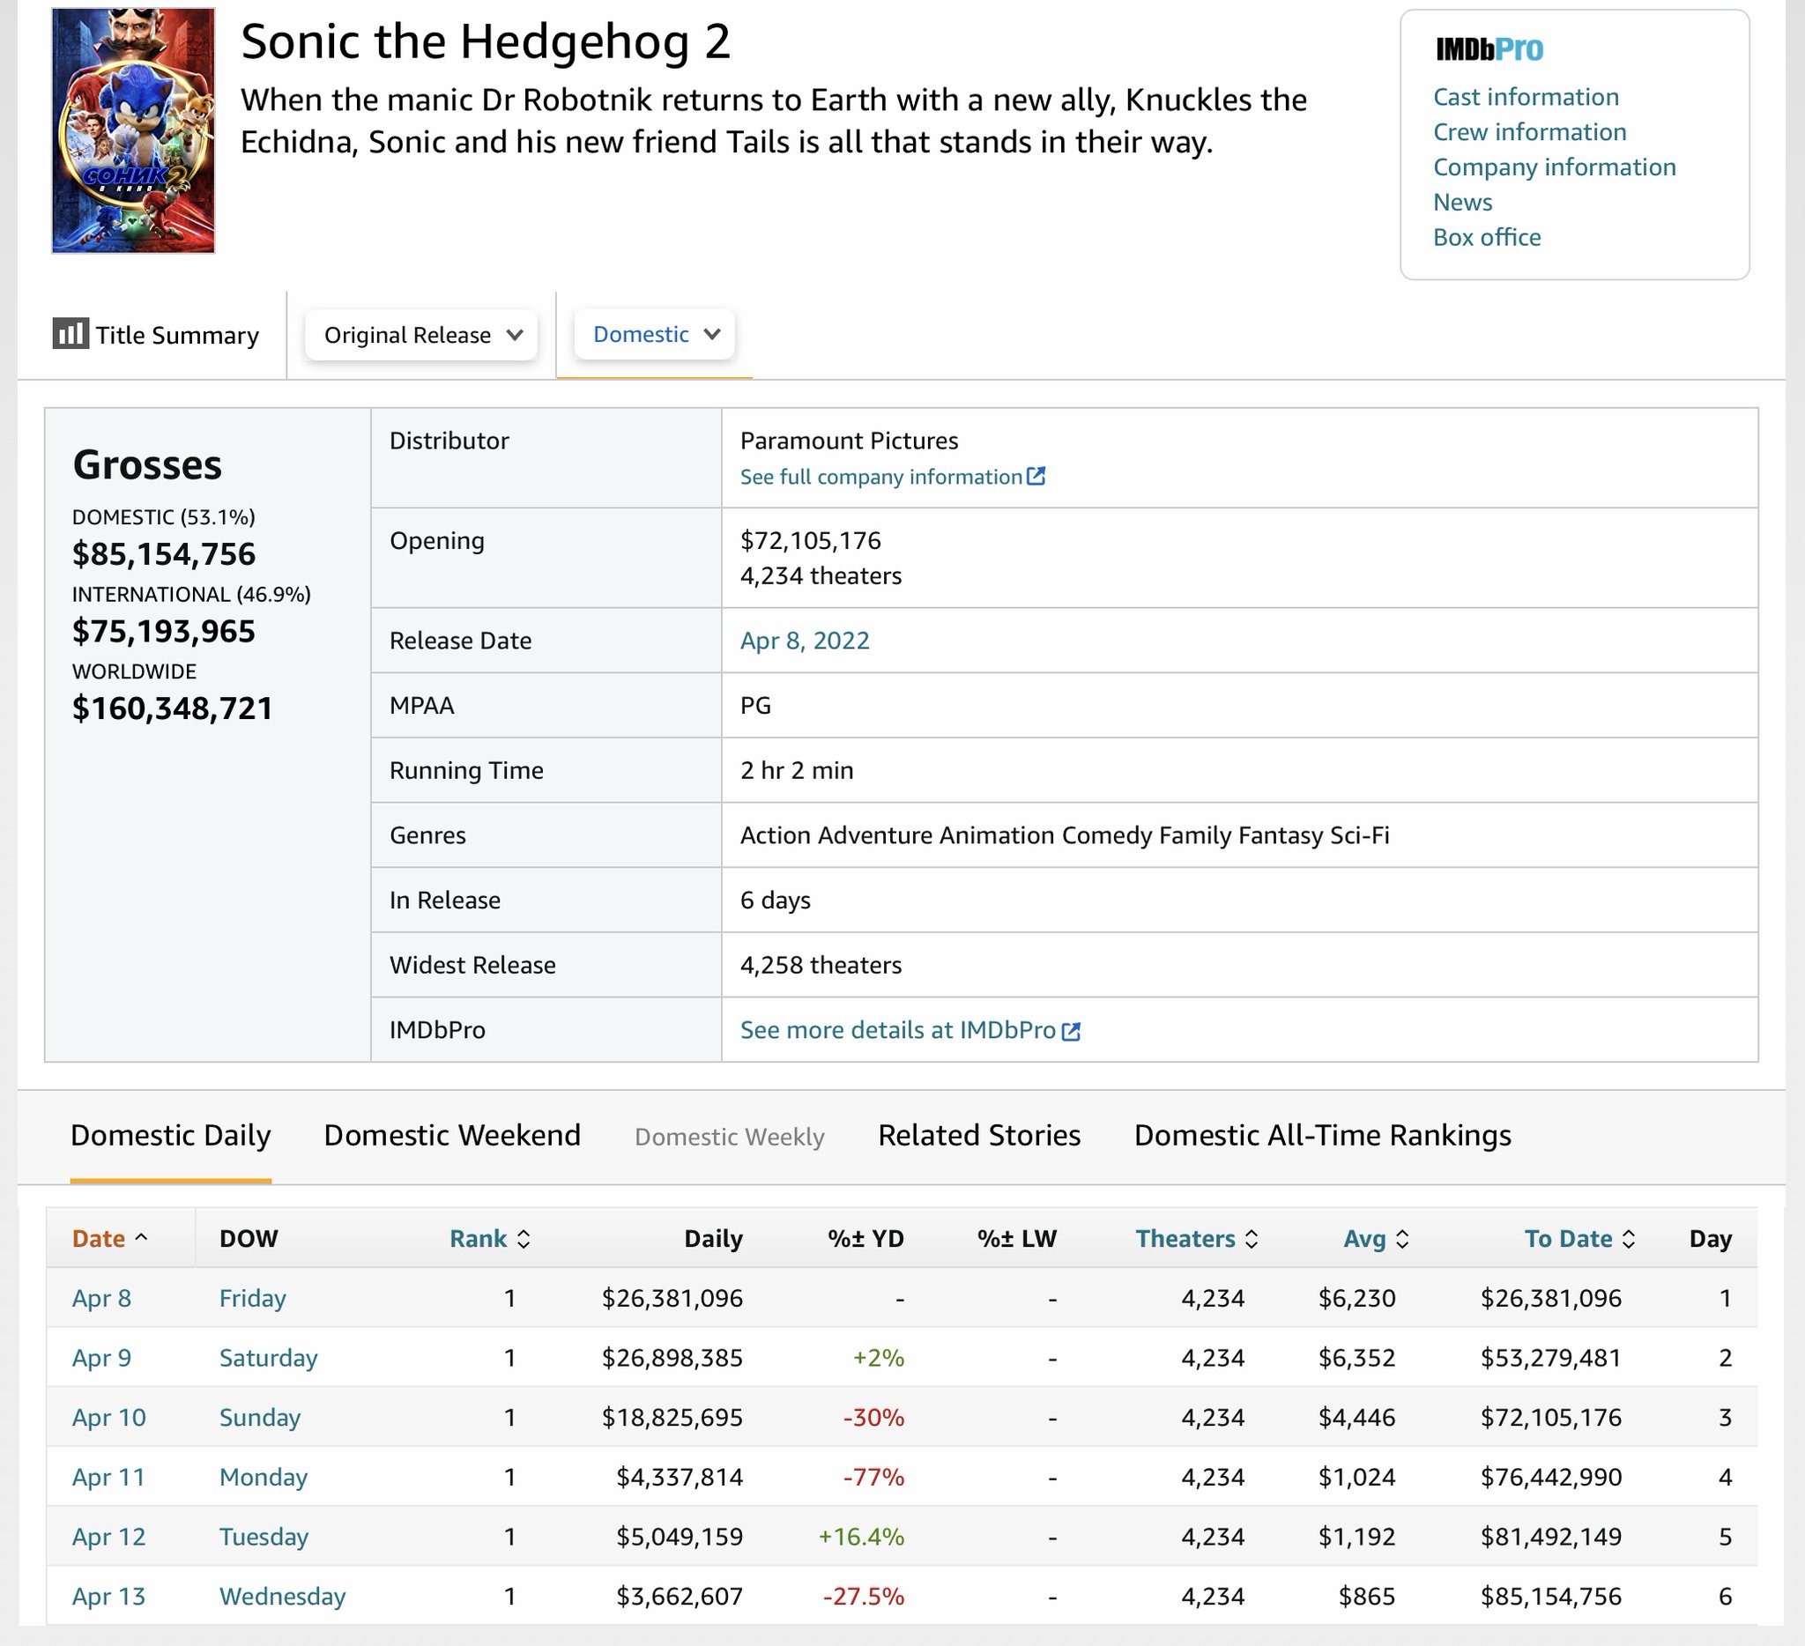Open the Domestic region dropdown

click(x=655, y=334)
